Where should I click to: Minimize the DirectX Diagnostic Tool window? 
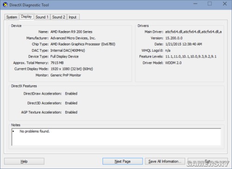195,4
